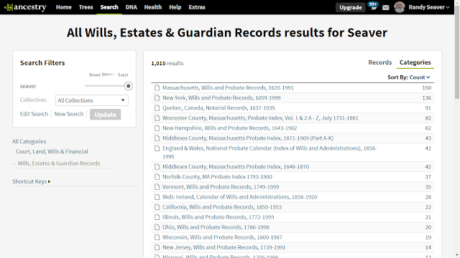460x258 pixels.
Task: Open Norfolk County, MA Probate Index 1793-1900
Action: [217, 177]
